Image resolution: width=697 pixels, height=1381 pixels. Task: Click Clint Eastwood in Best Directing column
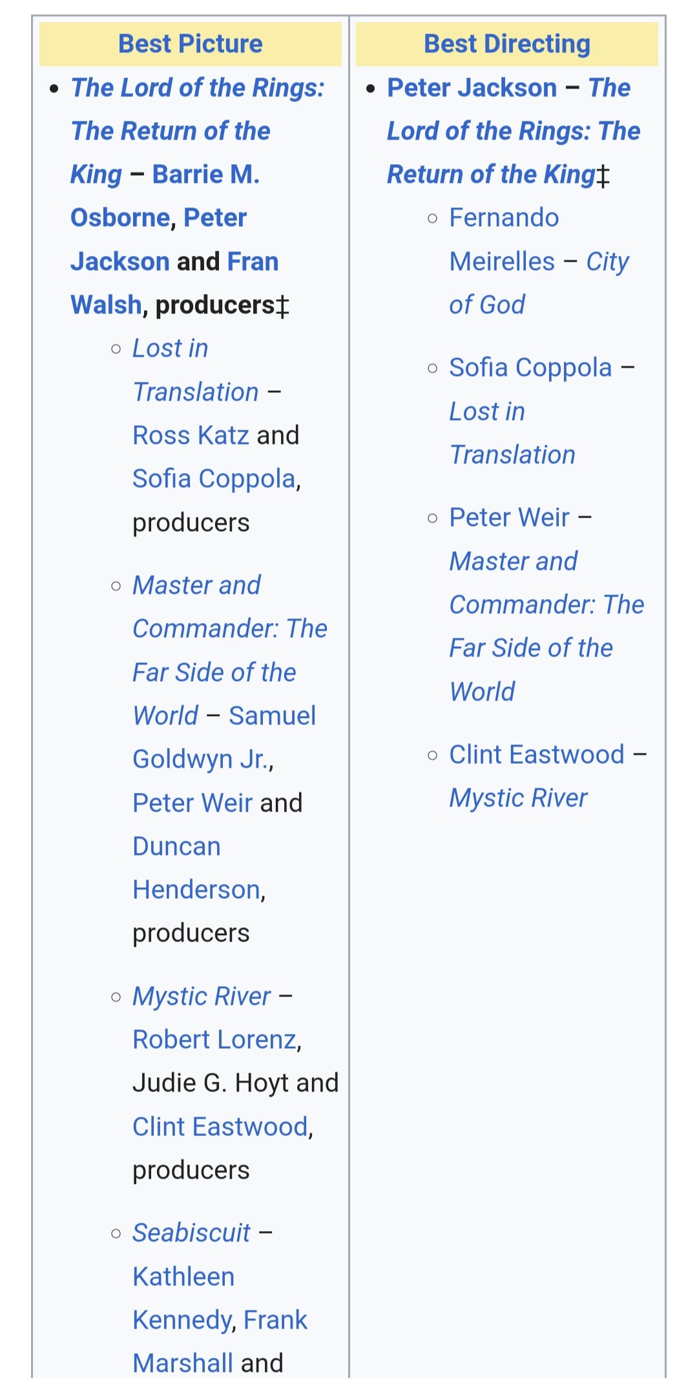[537, 755]
